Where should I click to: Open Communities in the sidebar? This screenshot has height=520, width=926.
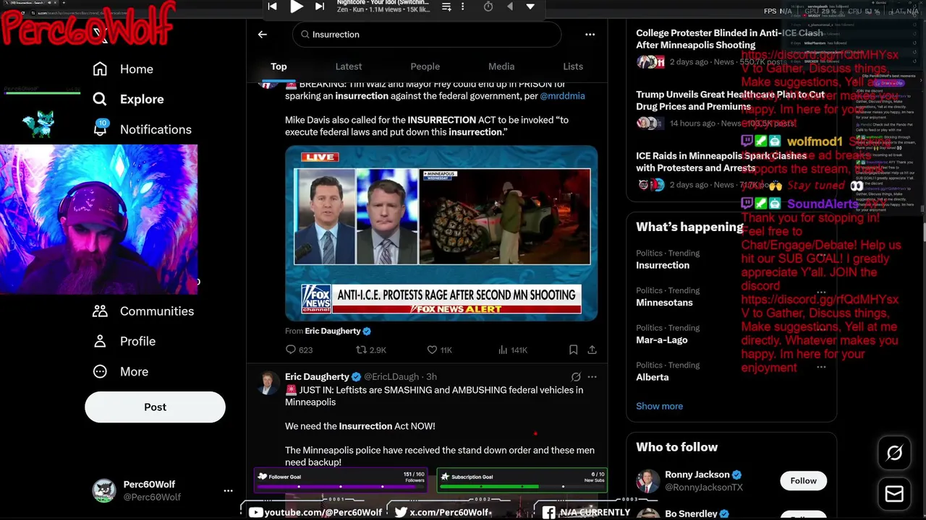coord(143,311)
